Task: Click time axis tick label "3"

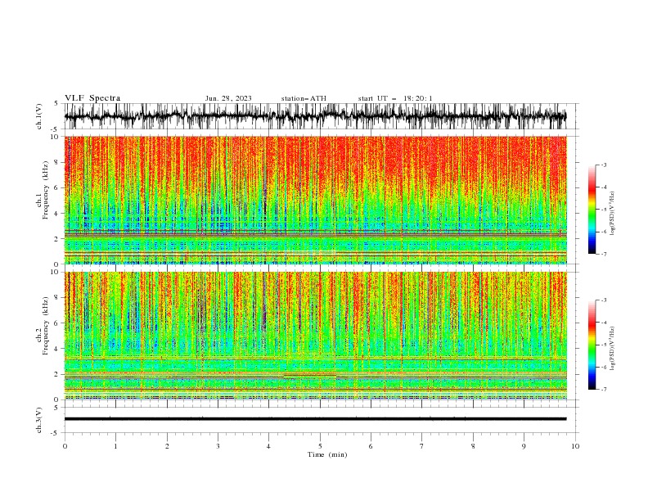Action: point(218,446)
